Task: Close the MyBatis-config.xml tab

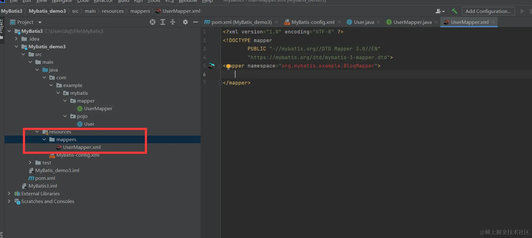Action: pos(339,22)
